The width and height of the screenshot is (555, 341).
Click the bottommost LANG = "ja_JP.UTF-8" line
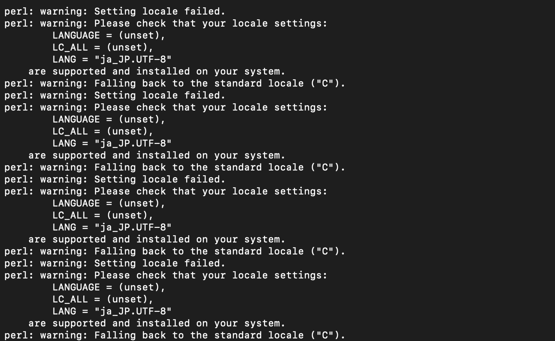[x=112, y=311]
